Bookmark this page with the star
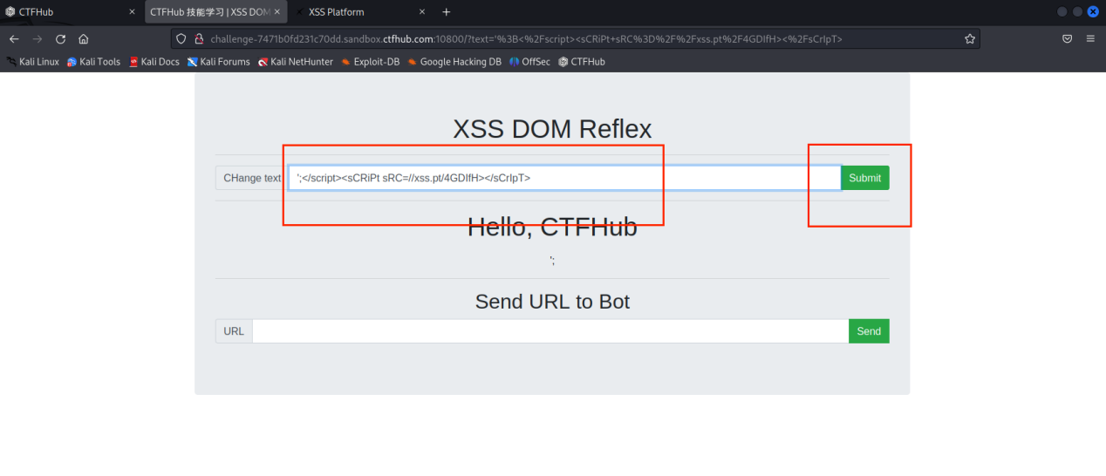 pyautogui.click(x=970, y=38)
